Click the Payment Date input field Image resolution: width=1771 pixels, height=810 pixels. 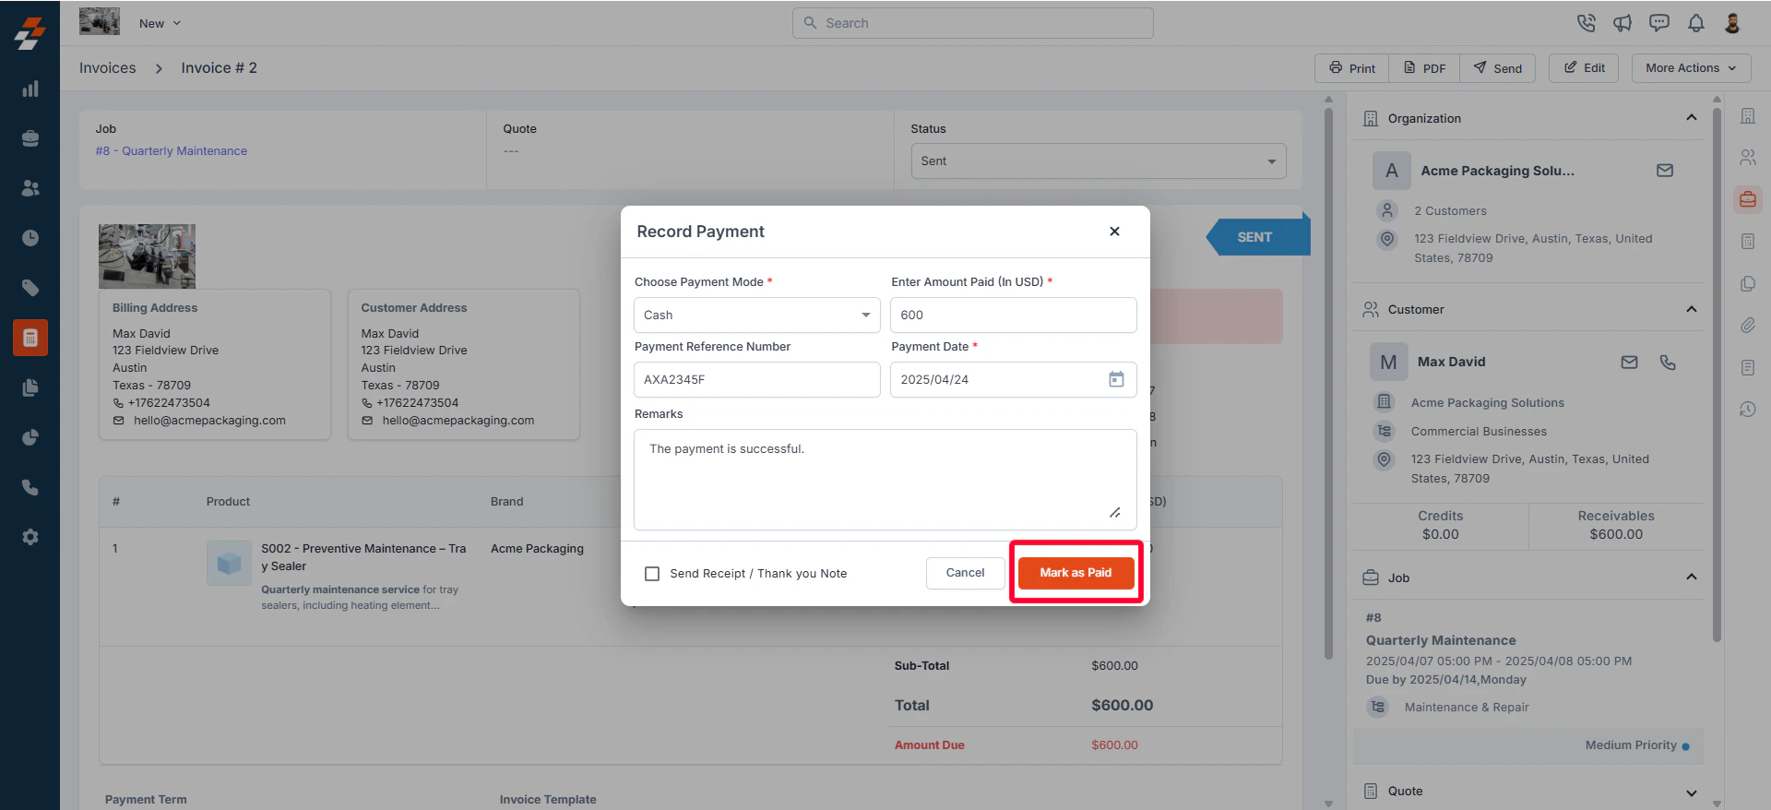click(1013, 379)
